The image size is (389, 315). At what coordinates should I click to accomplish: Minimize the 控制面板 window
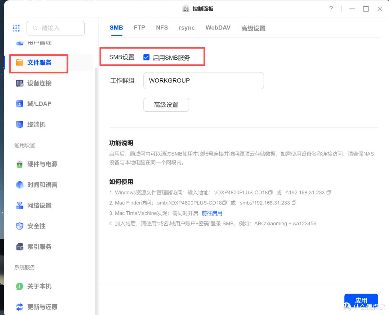tap(352, 9)
